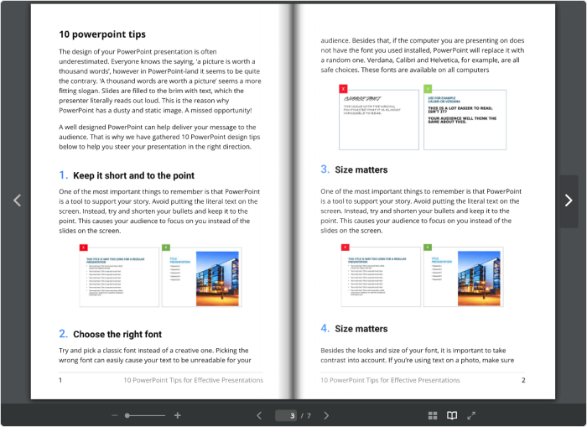Click the slide example image under Size matters
Image resolution: width=587 pixels, height=427 pixels.
(x=422, y=275)
